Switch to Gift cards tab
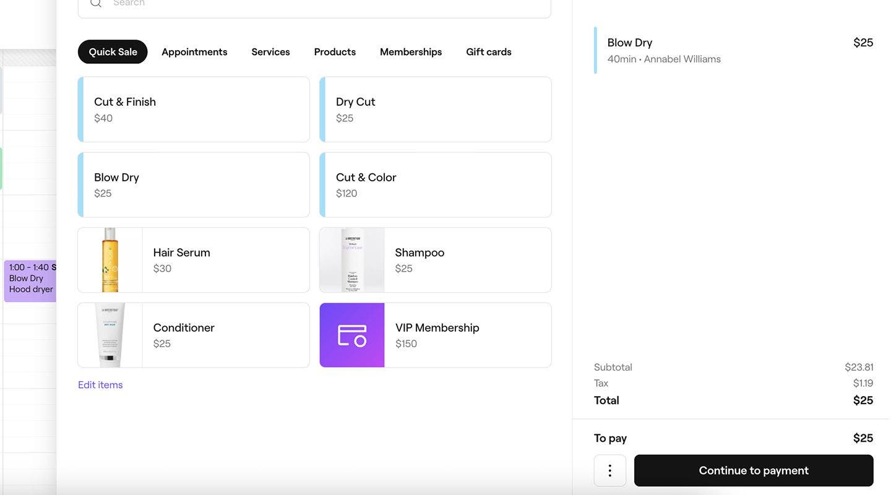891x495 pixels. [489, 52]
